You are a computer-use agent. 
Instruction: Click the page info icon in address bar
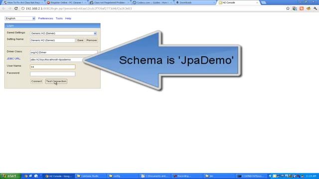tap(23, 8)
